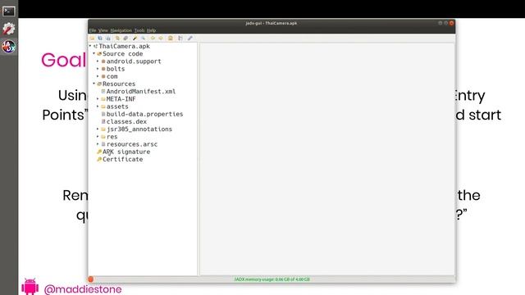Screen dimensions: 525x295
Task: Click the package icon beside com
Action: [103, 76]
